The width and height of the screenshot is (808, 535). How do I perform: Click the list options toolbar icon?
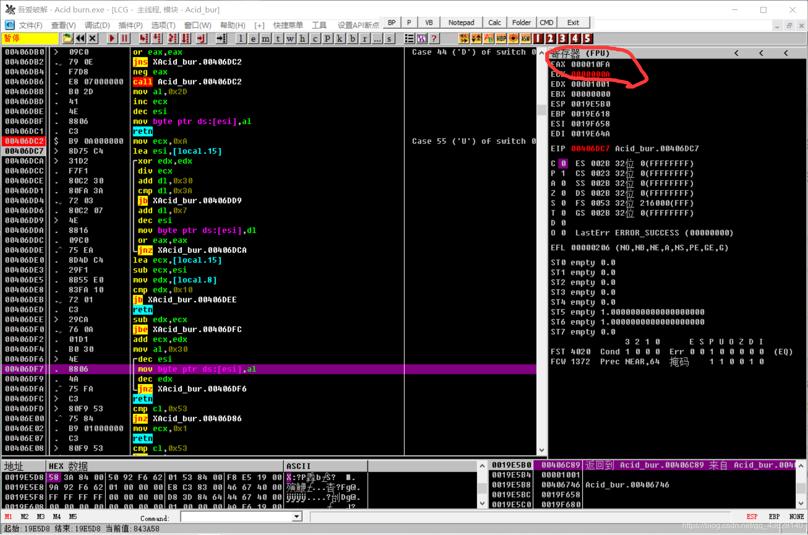tap(409, 38)
